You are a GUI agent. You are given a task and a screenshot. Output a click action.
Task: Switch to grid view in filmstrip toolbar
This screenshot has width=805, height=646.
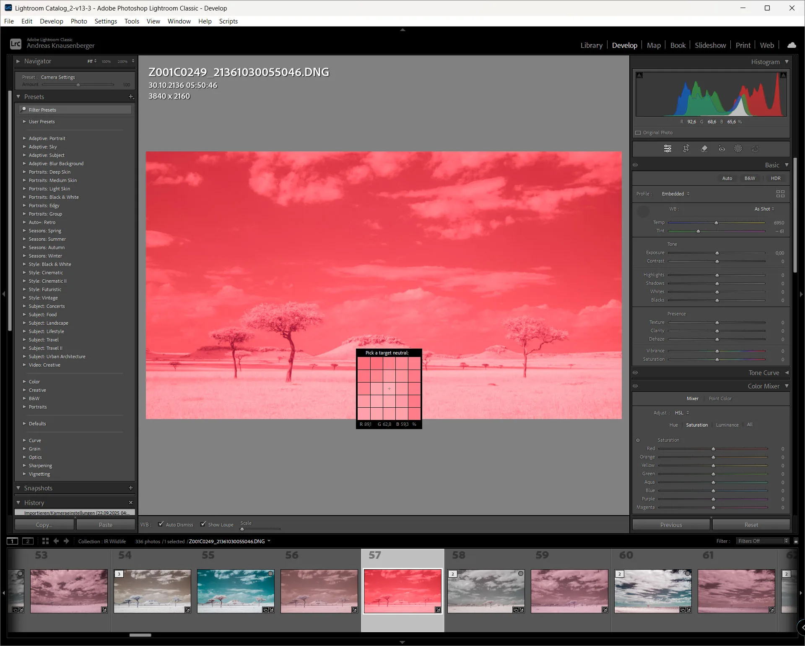click(45, 541)
